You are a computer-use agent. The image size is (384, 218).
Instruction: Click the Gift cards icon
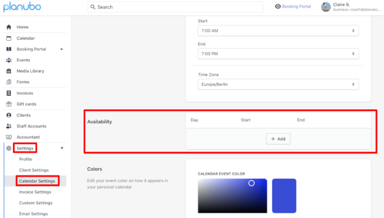pyautogui.click(x=8, y=104)
